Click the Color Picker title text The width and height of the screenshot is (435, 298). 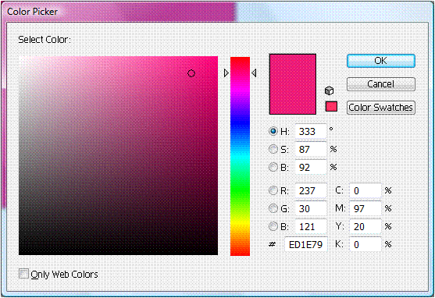pyautogui.click(x=32, y=12)
